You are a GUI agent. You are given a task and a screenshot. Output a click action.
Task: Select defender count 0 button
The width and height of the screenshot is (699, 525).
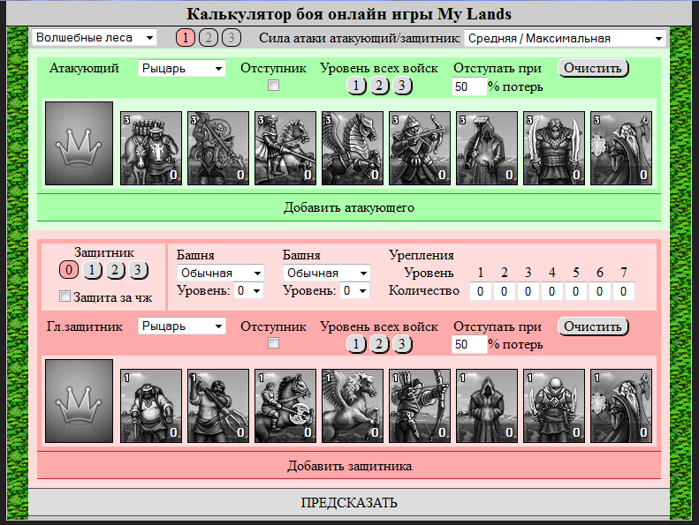[69, 270]
